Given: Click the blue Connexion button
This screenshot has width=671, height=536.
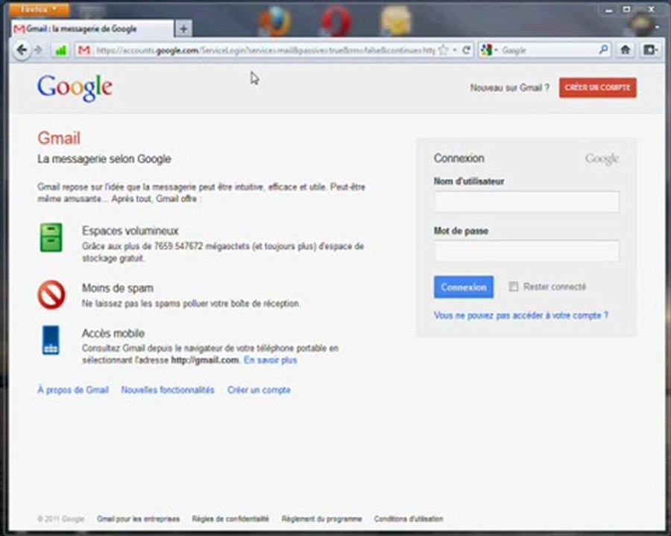Looking at the screenshot, I should (464, 287).
